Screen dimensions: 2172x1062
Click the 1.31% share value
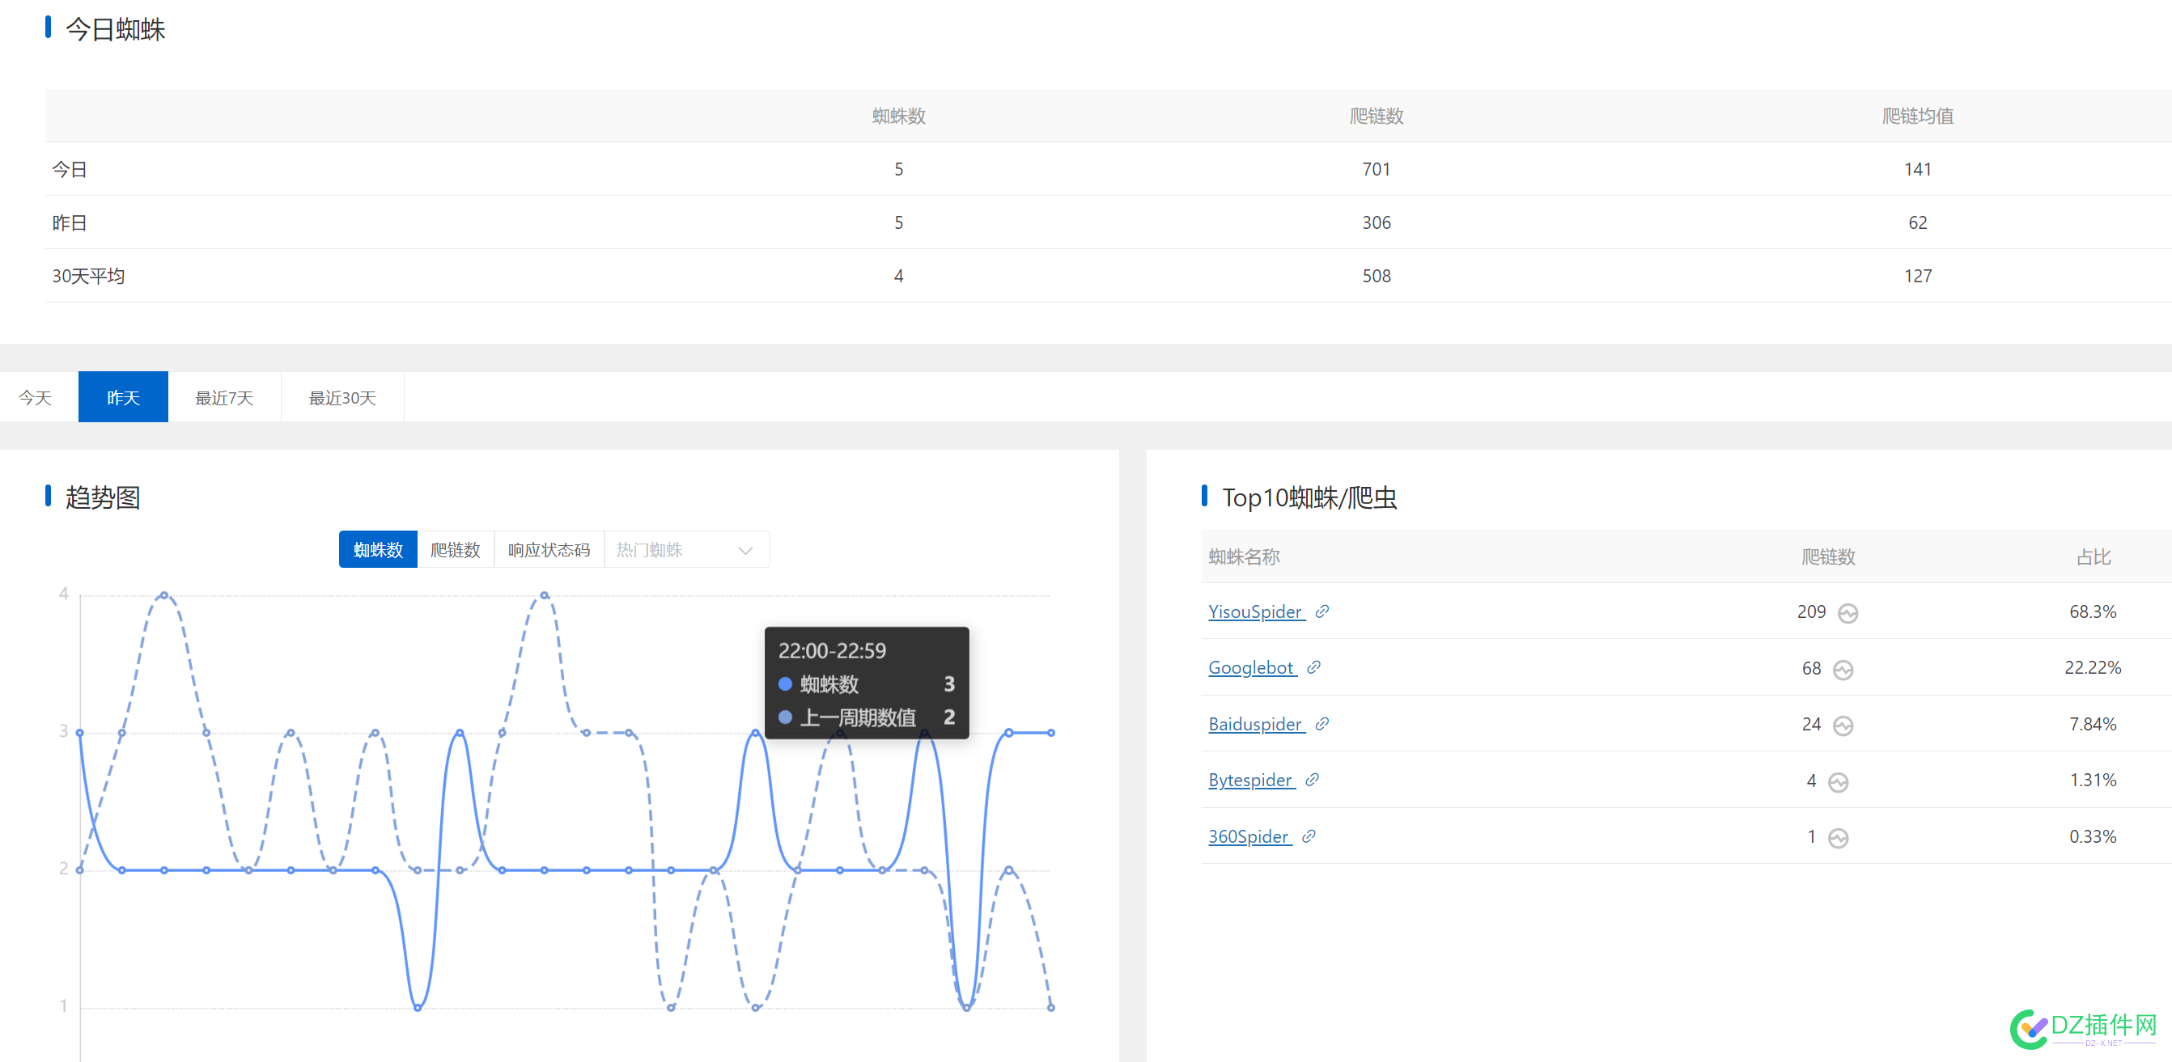point(2093,780)
